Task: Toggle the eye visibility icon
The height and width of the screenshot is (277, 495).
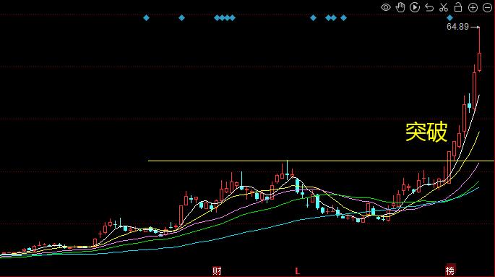Action: (385, 7)
